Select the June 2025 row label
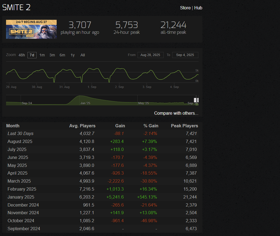The height and width of the screenshot is (236, 280). coord(18,157)
